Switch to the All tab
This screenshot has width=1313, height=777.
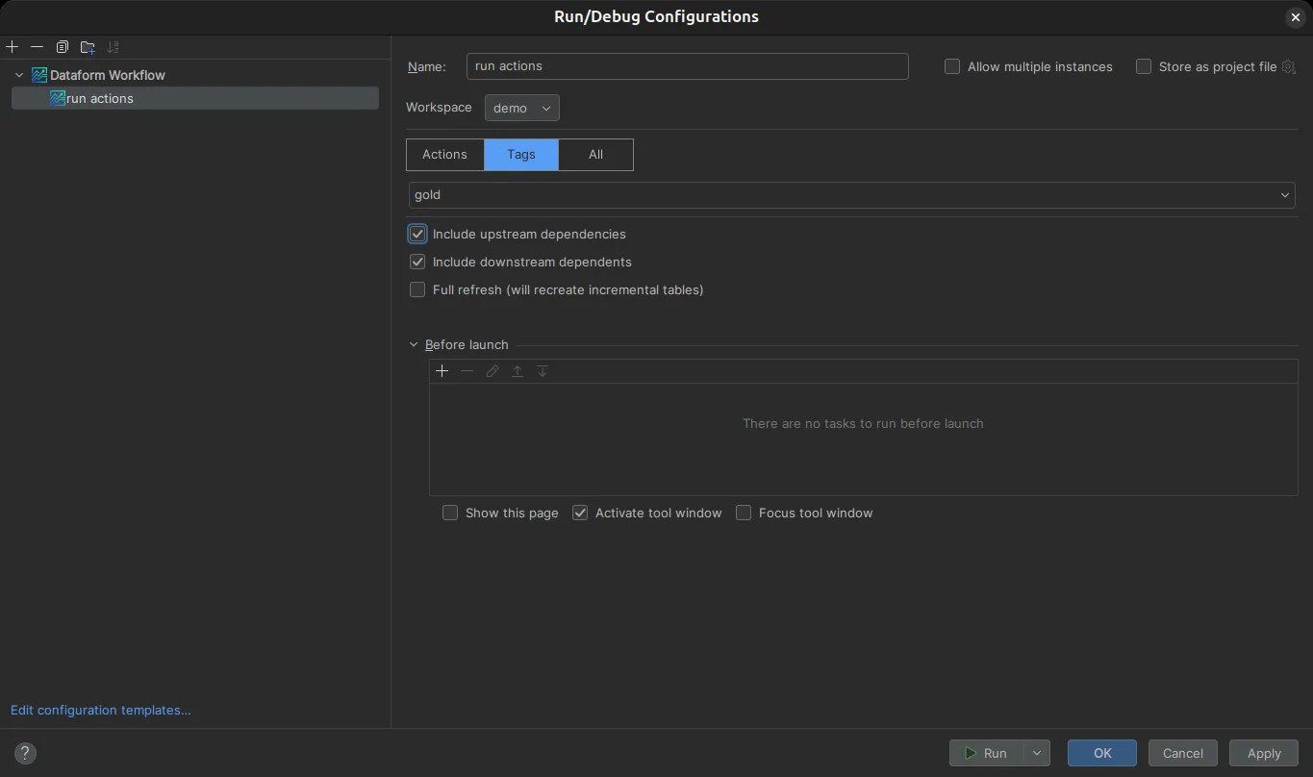click(x=596, y=155)
